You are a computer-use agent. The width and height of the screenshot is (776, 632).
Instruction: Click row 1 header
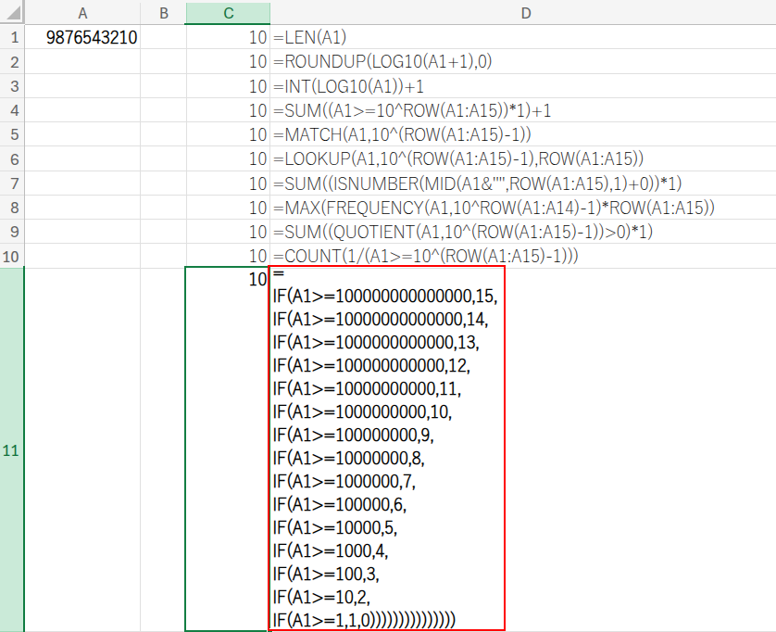(x=12, y=38)
